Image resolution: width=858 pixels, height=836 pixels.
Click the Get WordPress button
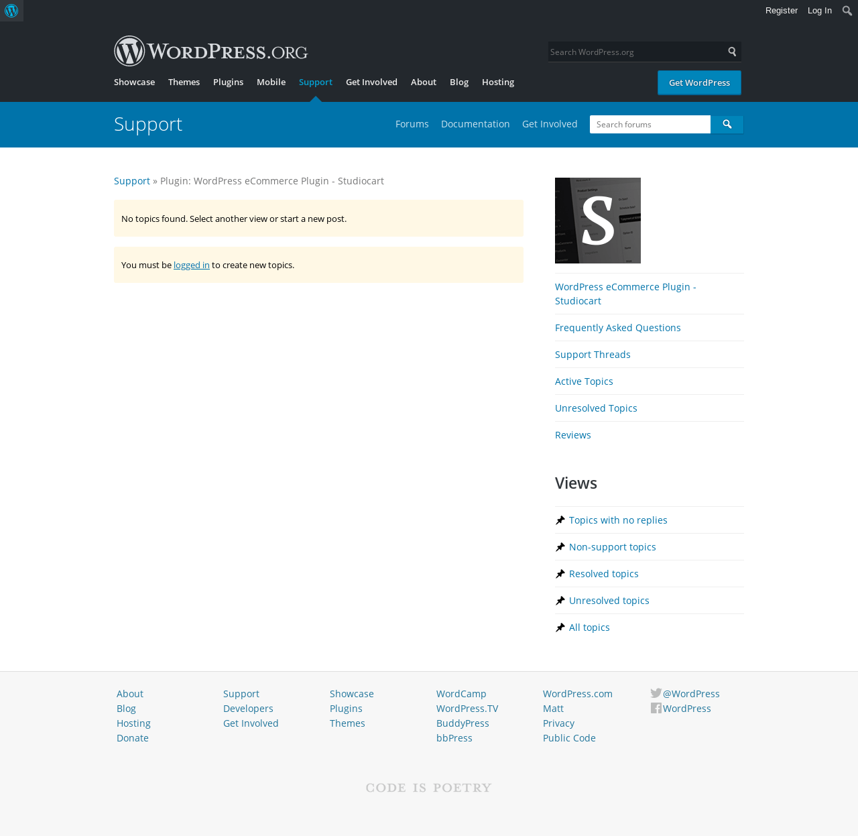[x=699, y=82]
